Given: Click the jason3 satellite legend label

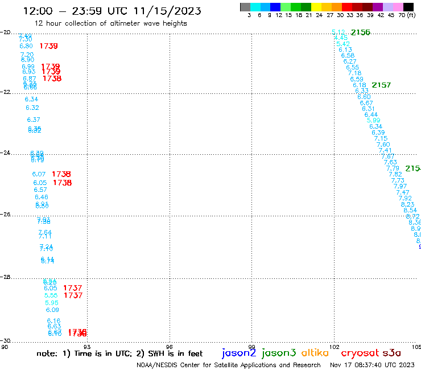Looking at the screenshot, I should [279, 353].
